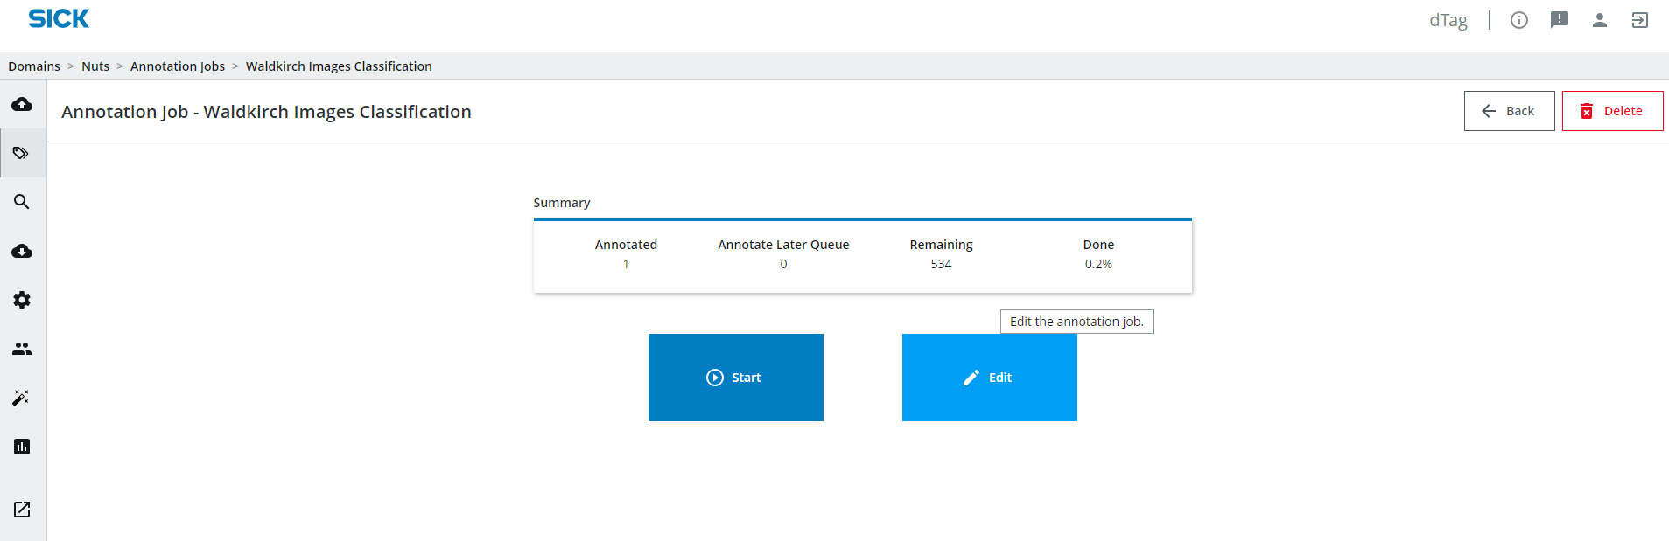The image size is (1669, 541).
Task: Open the cloud download sidebar icon
Action: [x=22, y=252]
